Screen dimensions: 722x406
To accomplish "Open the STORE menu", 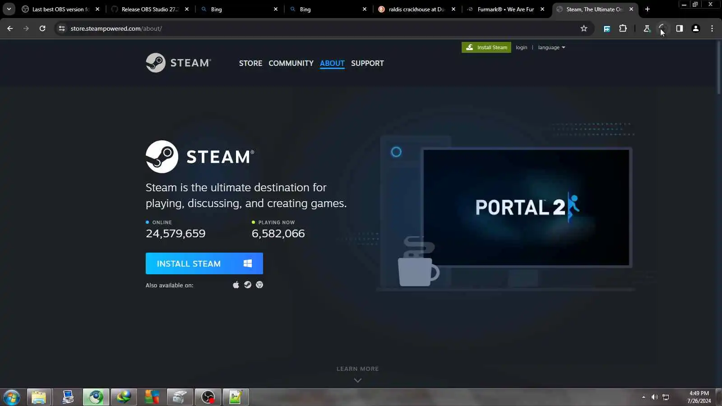I will (250, 63).
